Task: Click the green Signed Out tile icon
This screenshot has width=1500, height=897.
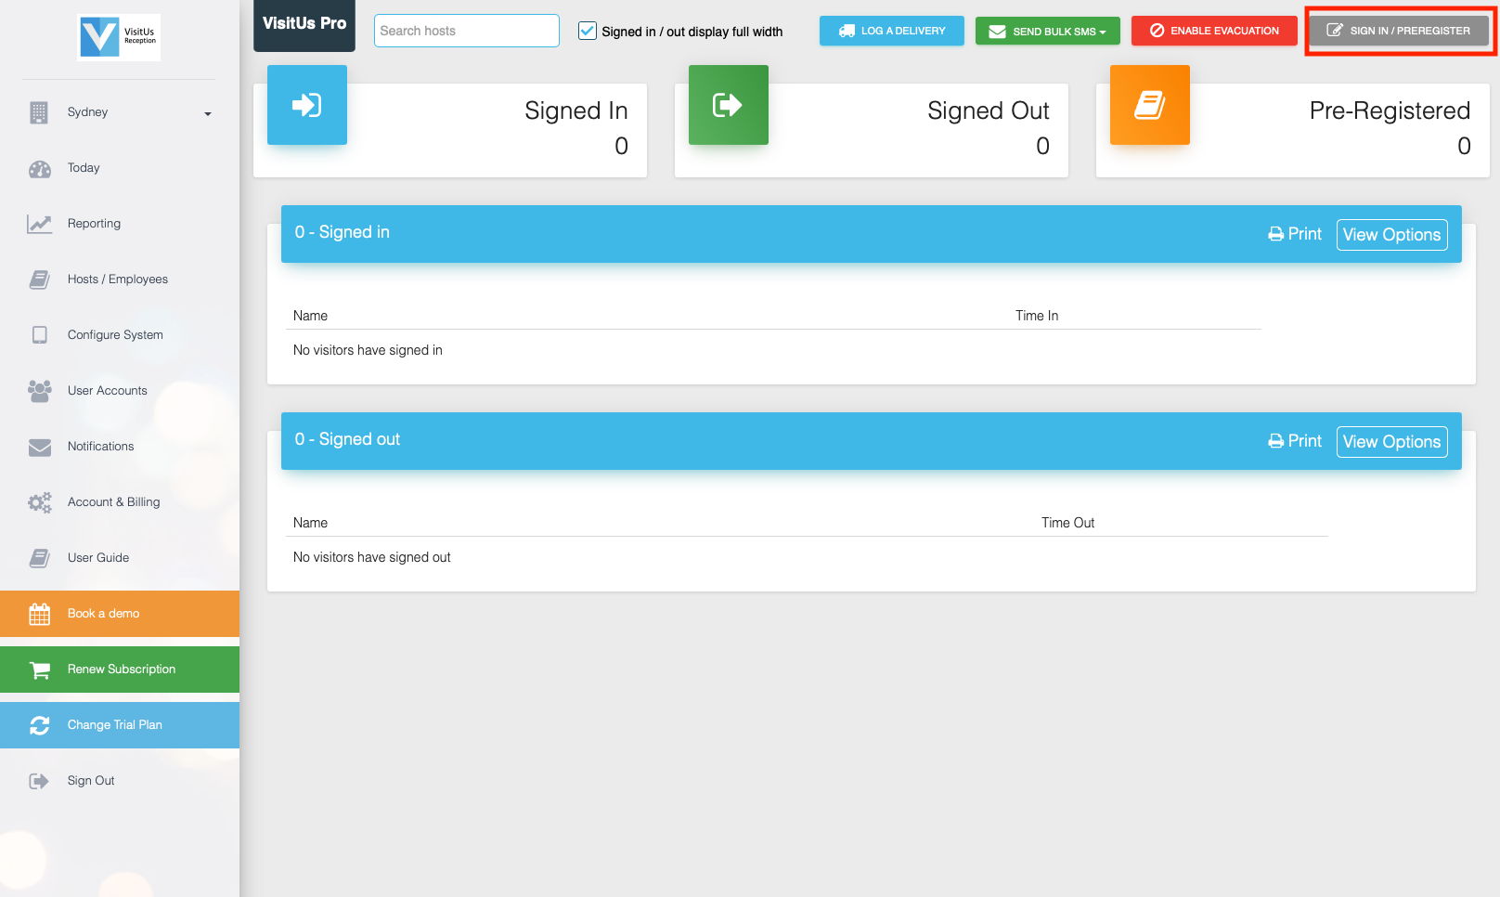Action: coord(729,105)
